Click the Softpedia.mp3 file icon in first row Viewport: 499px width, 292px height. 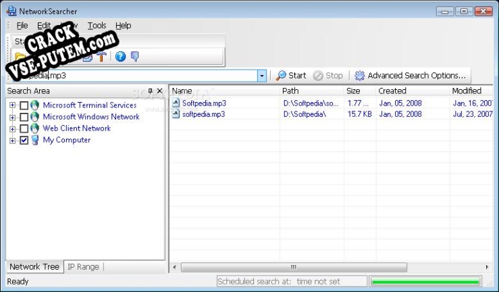(176, 103)
